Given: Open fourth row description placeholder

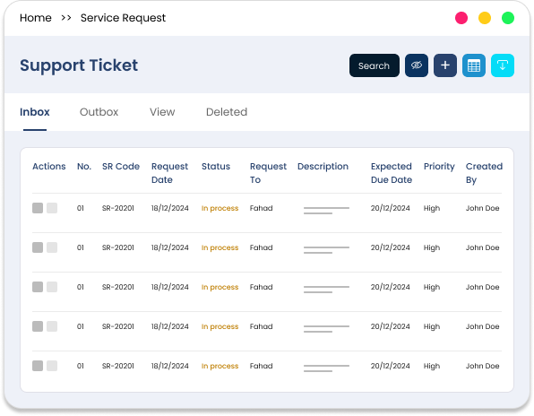Looking at the screenshot, I should 326,329.
